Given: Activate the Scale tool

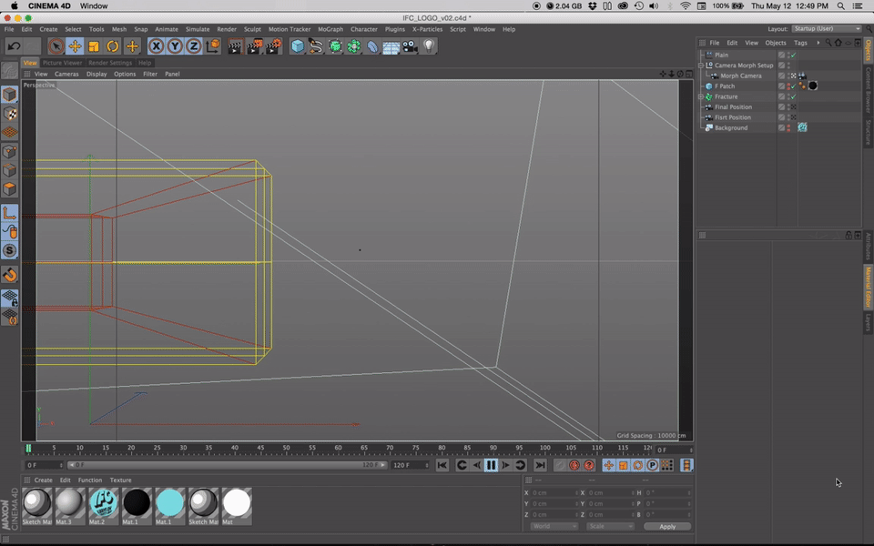Looking at the screenshot, I should tap(94, 46).
